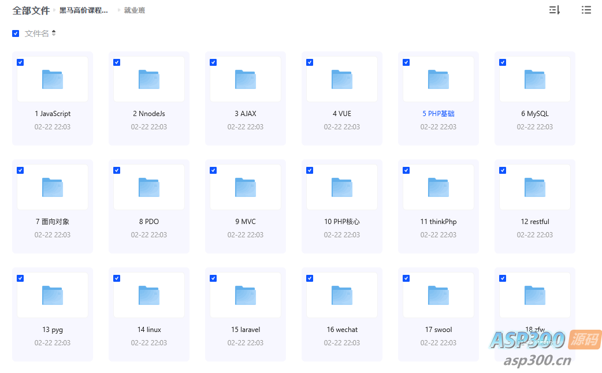602x373 pixels.
Task: Click the 5 PHP基础 folder name
Action: pyautogui.click(x=439, y=114)
